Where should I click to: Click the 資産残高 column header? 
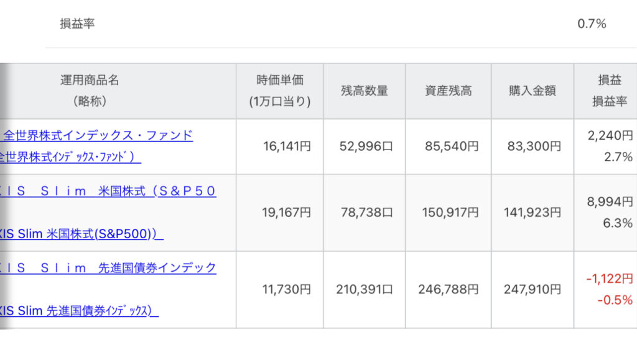[449, 91]
